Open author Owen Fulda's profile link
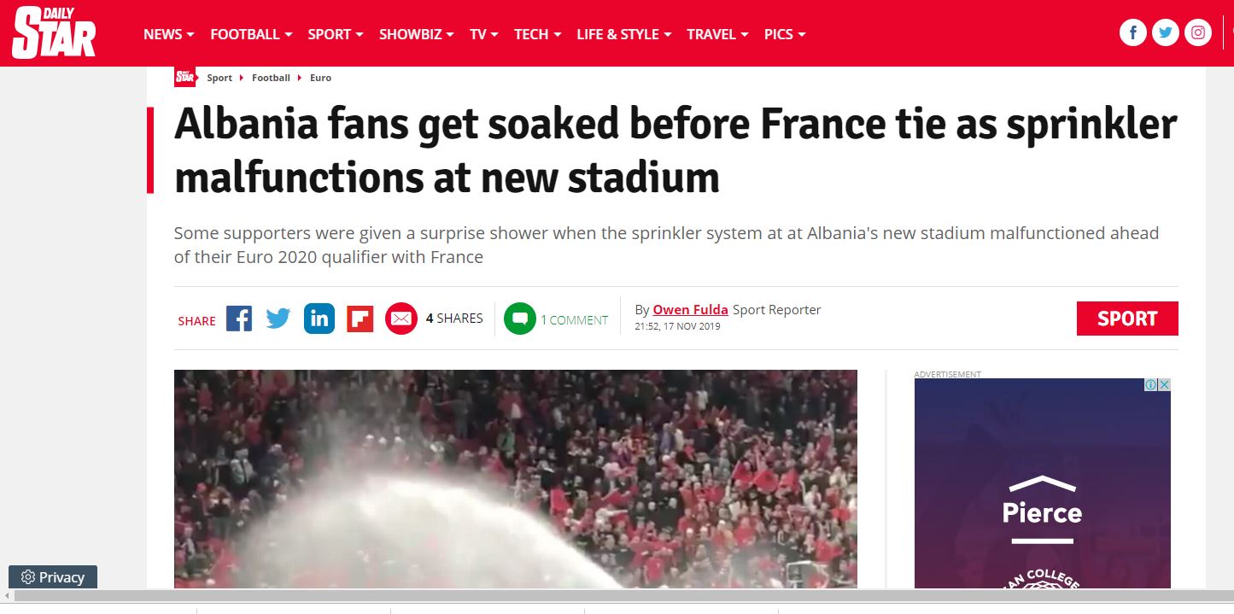 pos(690,310)
